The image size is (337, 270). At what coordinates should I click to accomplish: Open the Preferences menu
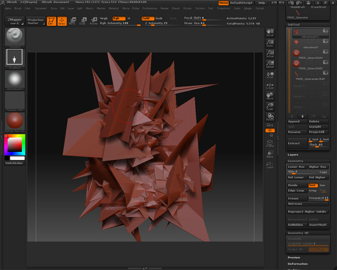click(150, 8)
